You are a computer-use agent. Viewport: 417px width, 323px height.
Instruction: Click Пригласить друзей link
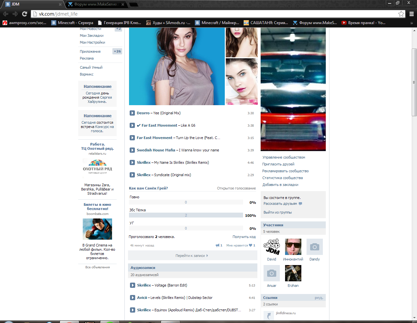point(278,164)
